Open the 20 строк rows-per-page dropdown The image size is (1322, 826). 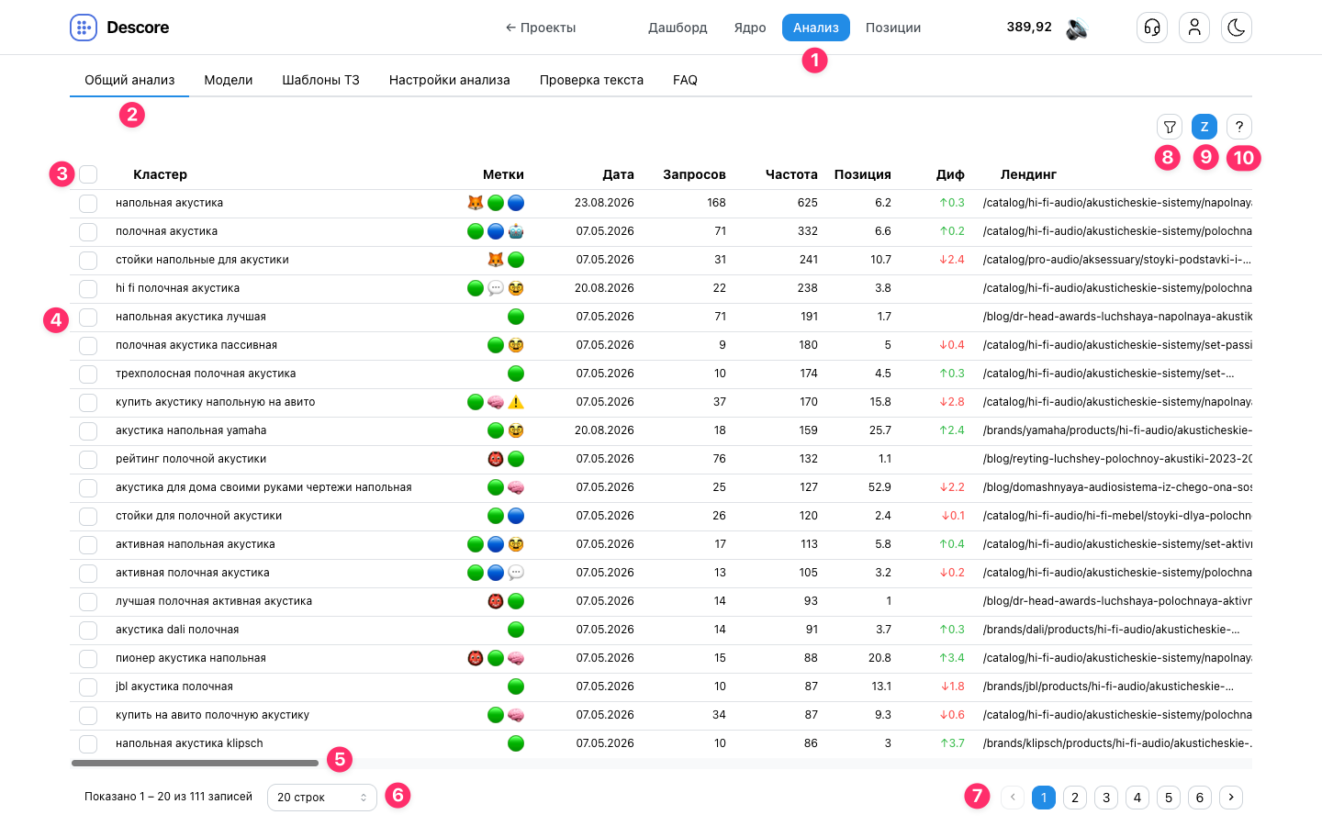pyautogui.click(x=322, y=798)
